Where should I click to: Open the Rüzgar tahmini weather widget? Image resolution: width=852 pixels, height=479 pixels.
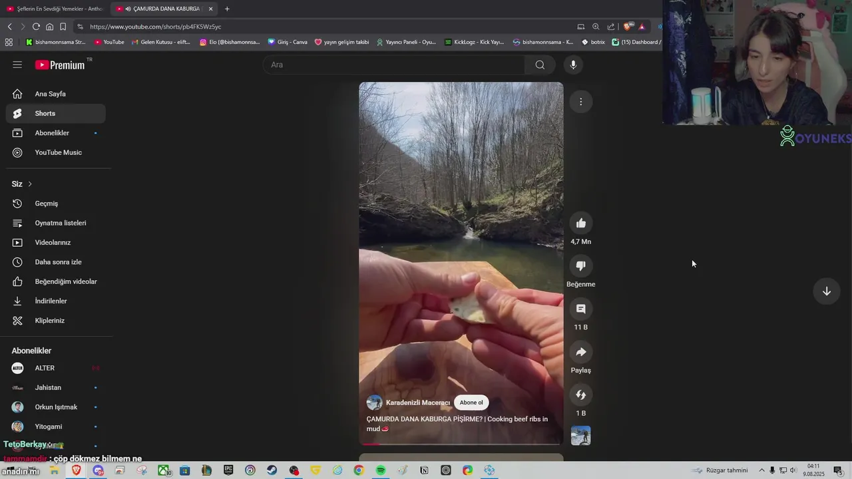pyautogui.click(x=720, y=470)
